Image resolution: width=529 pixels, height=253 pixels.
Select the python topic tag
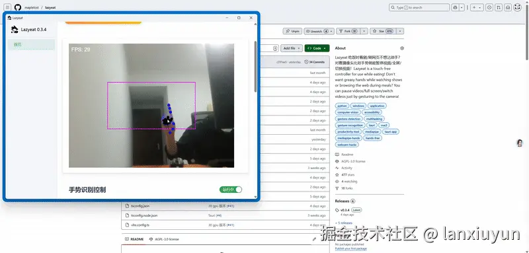tap(342, 106)
